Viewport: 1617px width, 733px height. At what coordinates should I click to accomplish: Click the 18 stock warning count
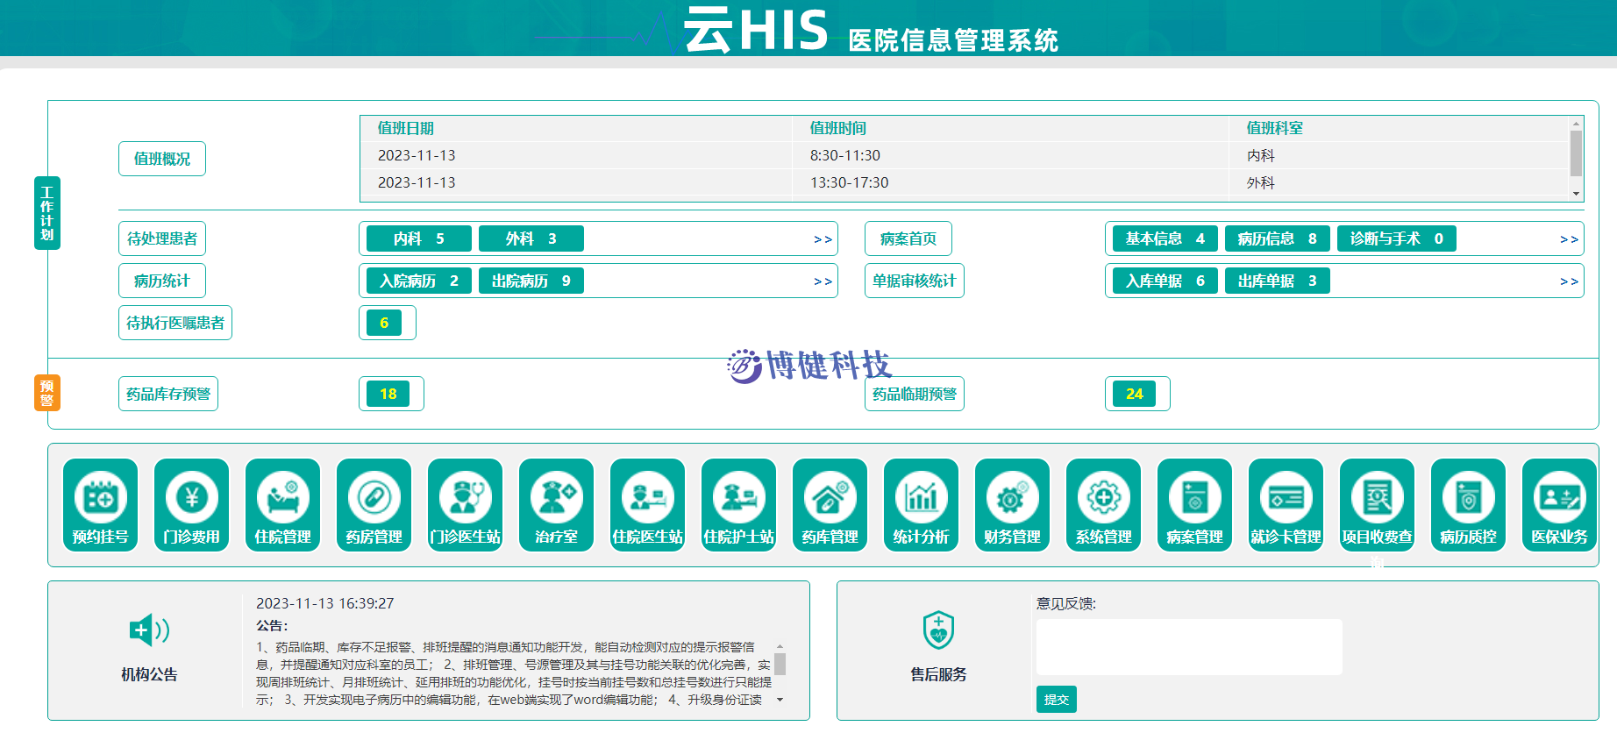click(388, 394)
